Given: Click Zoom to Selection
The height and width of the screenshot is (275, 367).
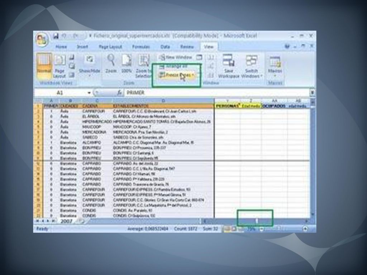Looking at the screenshot, I should [143, 66].
